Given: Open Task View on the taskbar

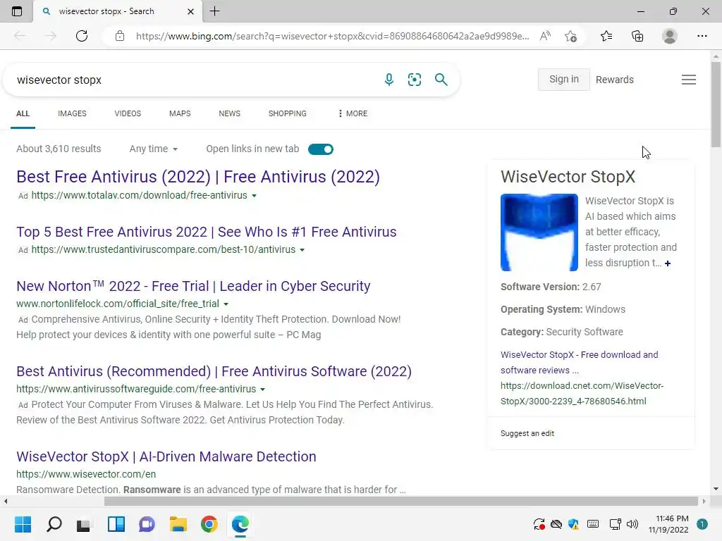Looking at the screenshot, I should click(x=84, y=524).
